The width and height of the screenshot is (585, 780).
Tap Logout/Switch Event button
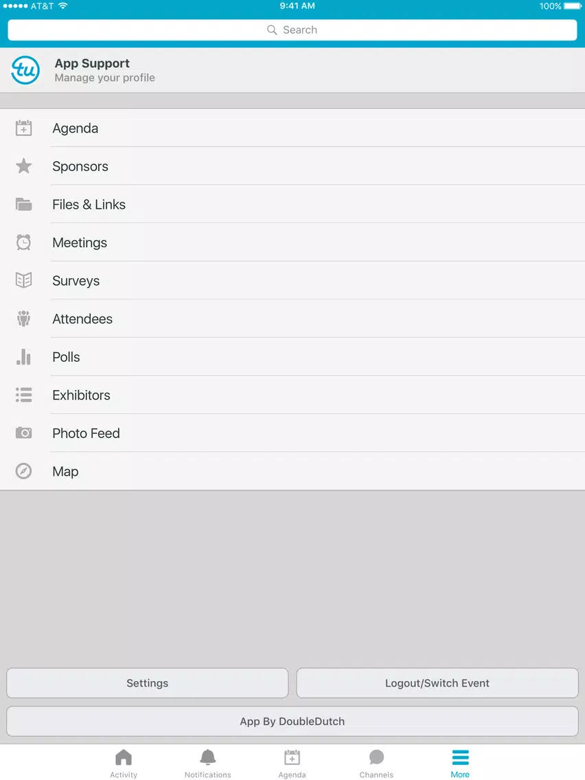[437, 683]
